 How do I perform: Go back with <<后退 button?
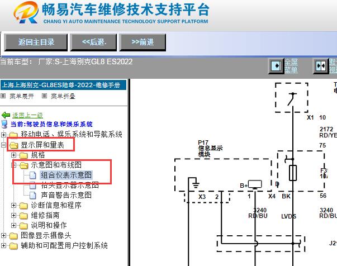(93, 42)
